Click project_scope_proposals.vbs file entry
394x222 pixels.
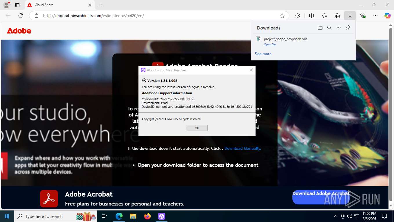pyautogui.click(x=286, y=39)
